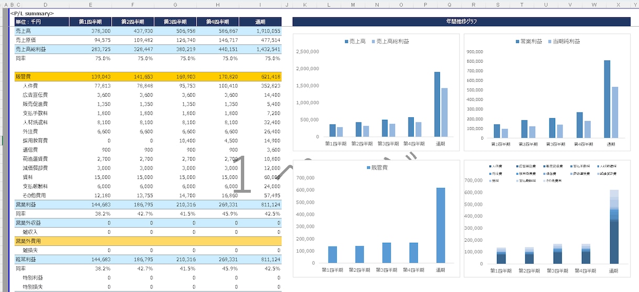Select the 採用教育費 row label
Image resolution: width=639 pixels, height=292 pixels.
(35, 140)
